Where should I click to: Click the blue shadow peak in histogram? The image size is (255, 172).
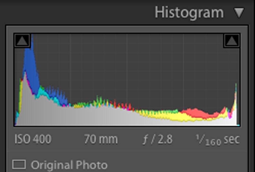(32, 68)
